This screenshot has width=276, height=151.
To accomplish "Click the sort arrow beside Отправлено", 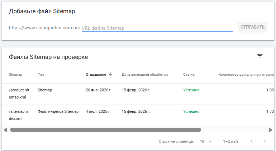I will [110, 74].
